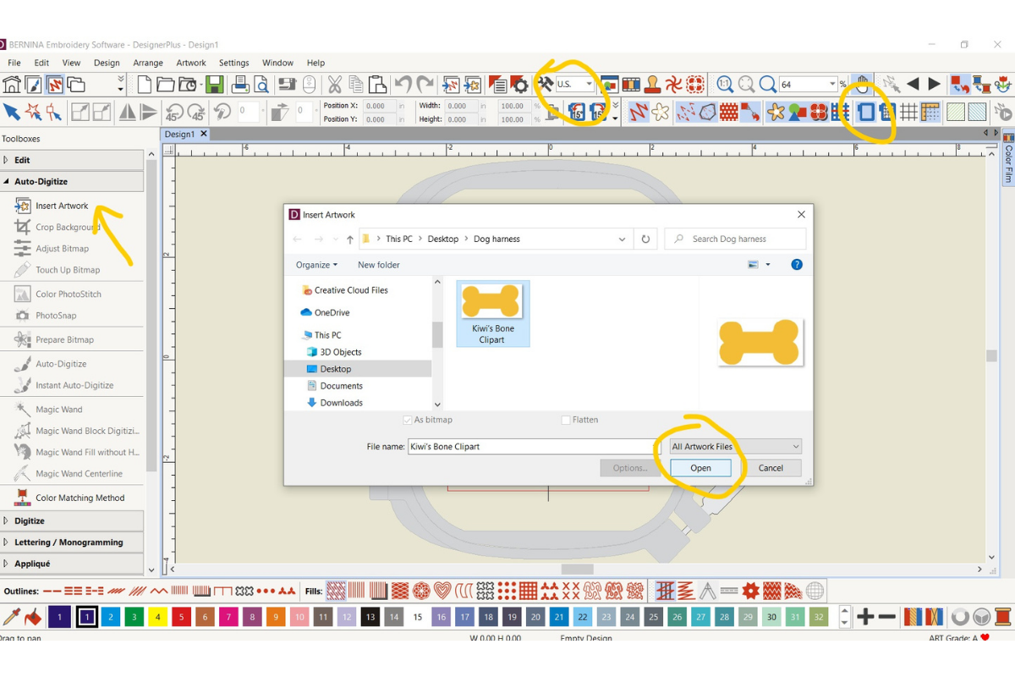The width and height of the screenshot is (1015, 677).
Task: Click the New blank design icon
Action: point(145,85)
